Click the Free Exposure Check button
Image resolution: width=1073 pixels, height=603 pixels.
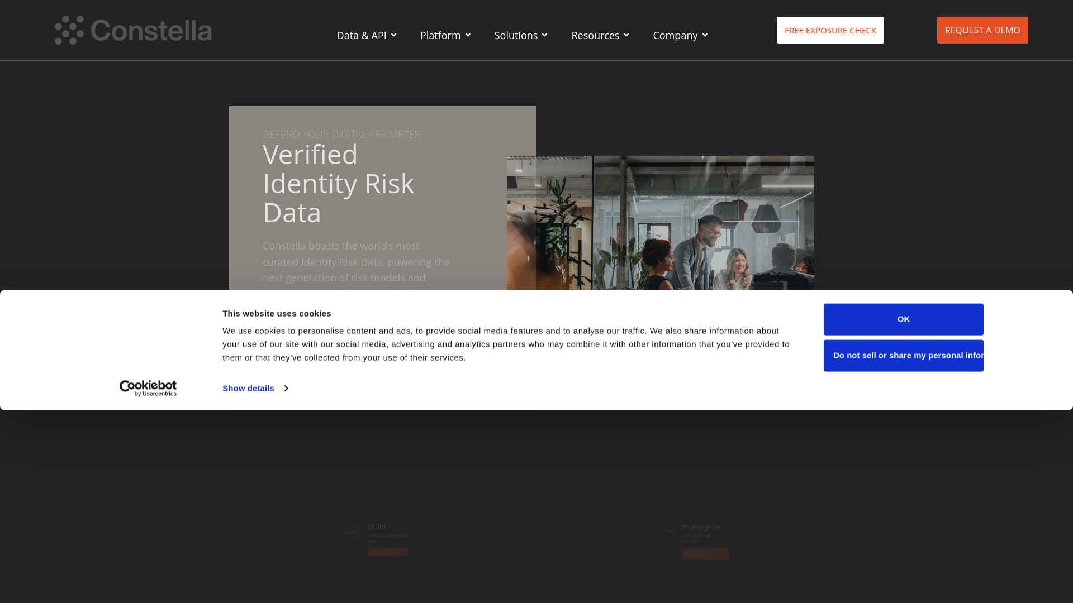(830, 30)
